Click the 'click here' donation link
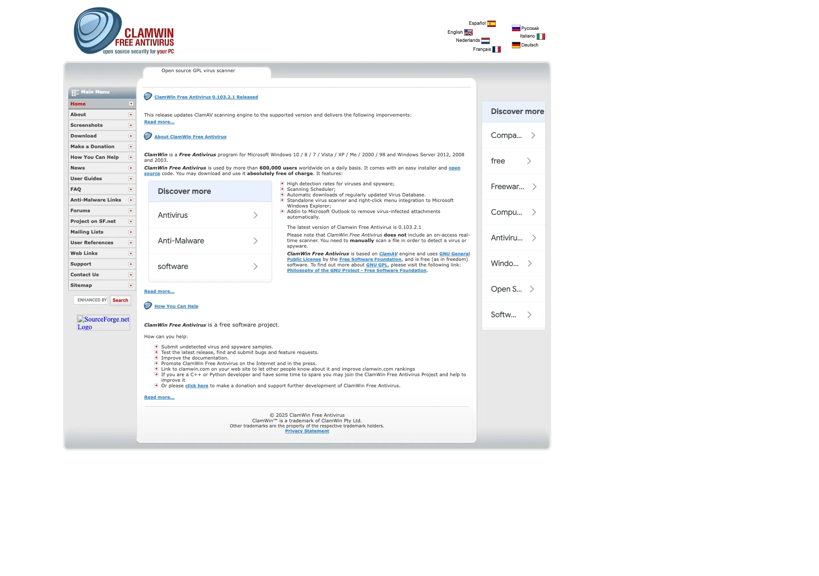This screenshot has height=576, width=819. [197, 386]
